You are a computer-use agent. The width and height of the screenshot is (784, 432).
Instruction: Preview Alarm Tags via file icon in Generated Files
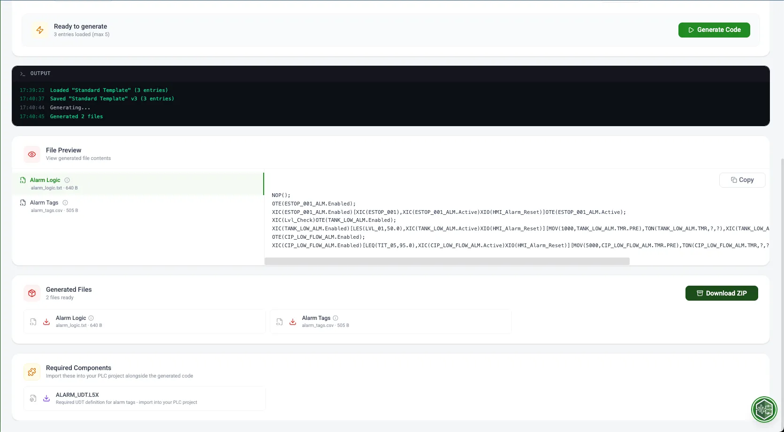pos(279,322)
